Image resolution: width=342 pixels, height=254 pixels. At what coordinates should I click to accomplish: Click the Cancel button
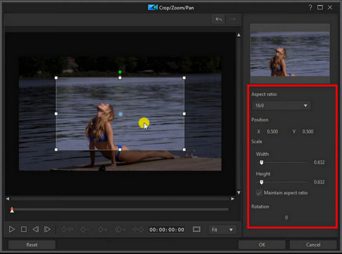pyautogui.click(x=313, y=245)
